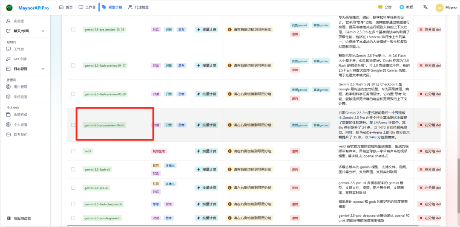The width and height of the screenshot is (460, 227).
Task: Check the gemini-2.5-flash-preview-04-17 row checkbox
Action: click(73, 65)
